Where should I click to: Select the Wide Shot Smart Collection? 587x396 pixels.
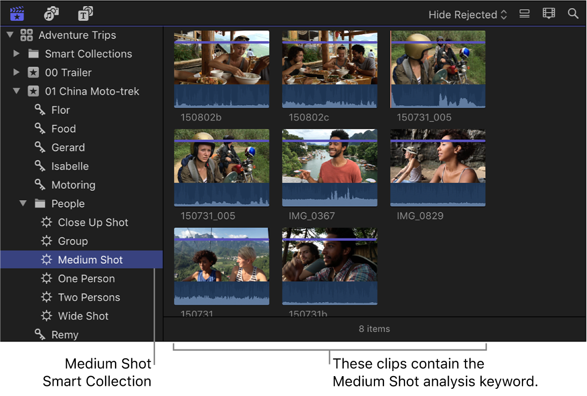coord(82,316)
